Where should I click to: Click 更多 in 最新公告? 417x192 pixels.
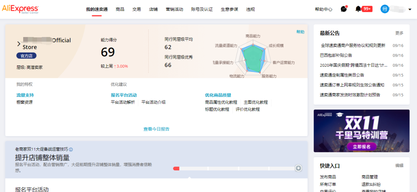click(x=399, y=33)
